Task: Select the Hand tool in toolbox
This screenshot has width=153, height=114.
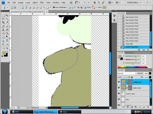Action: coord(3,48)
